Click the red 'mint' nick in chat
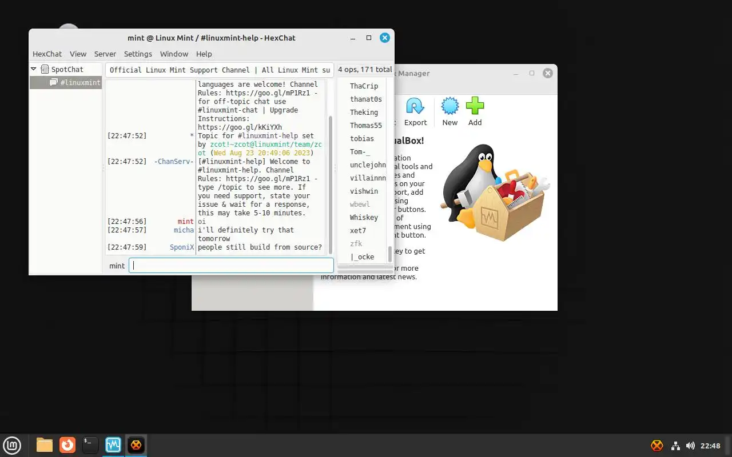 (x=185, y=222)
